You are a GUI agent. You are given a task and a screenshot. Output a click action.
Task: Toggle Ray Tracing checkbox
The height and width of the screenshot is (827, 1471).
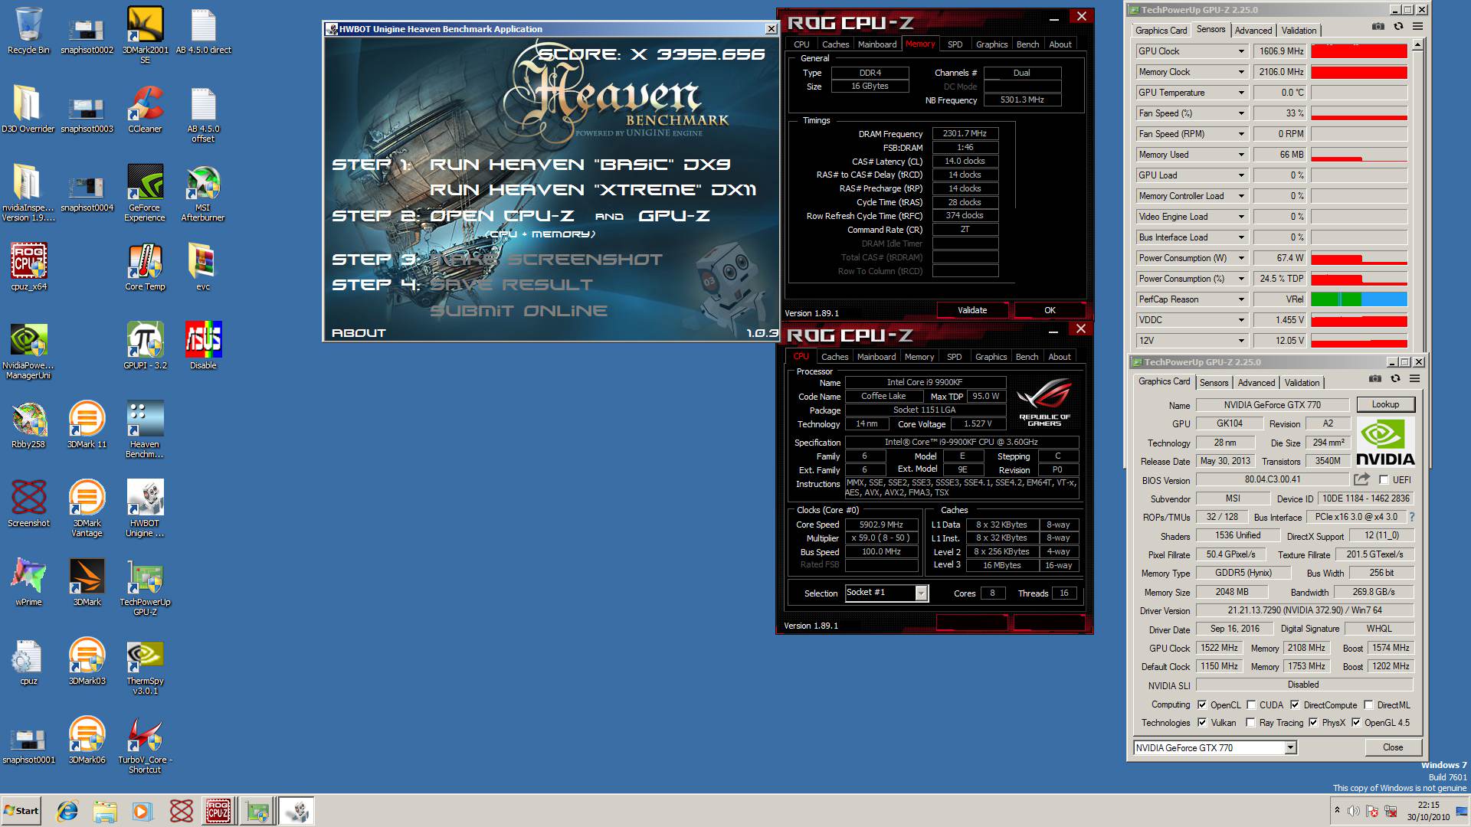pos(1251,723)
